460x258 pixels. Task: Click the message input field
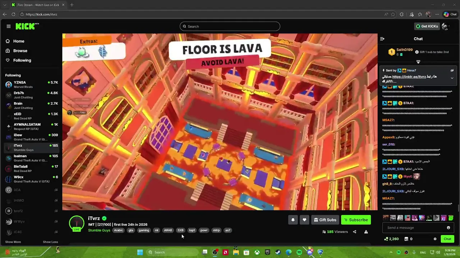coord(414,228)
